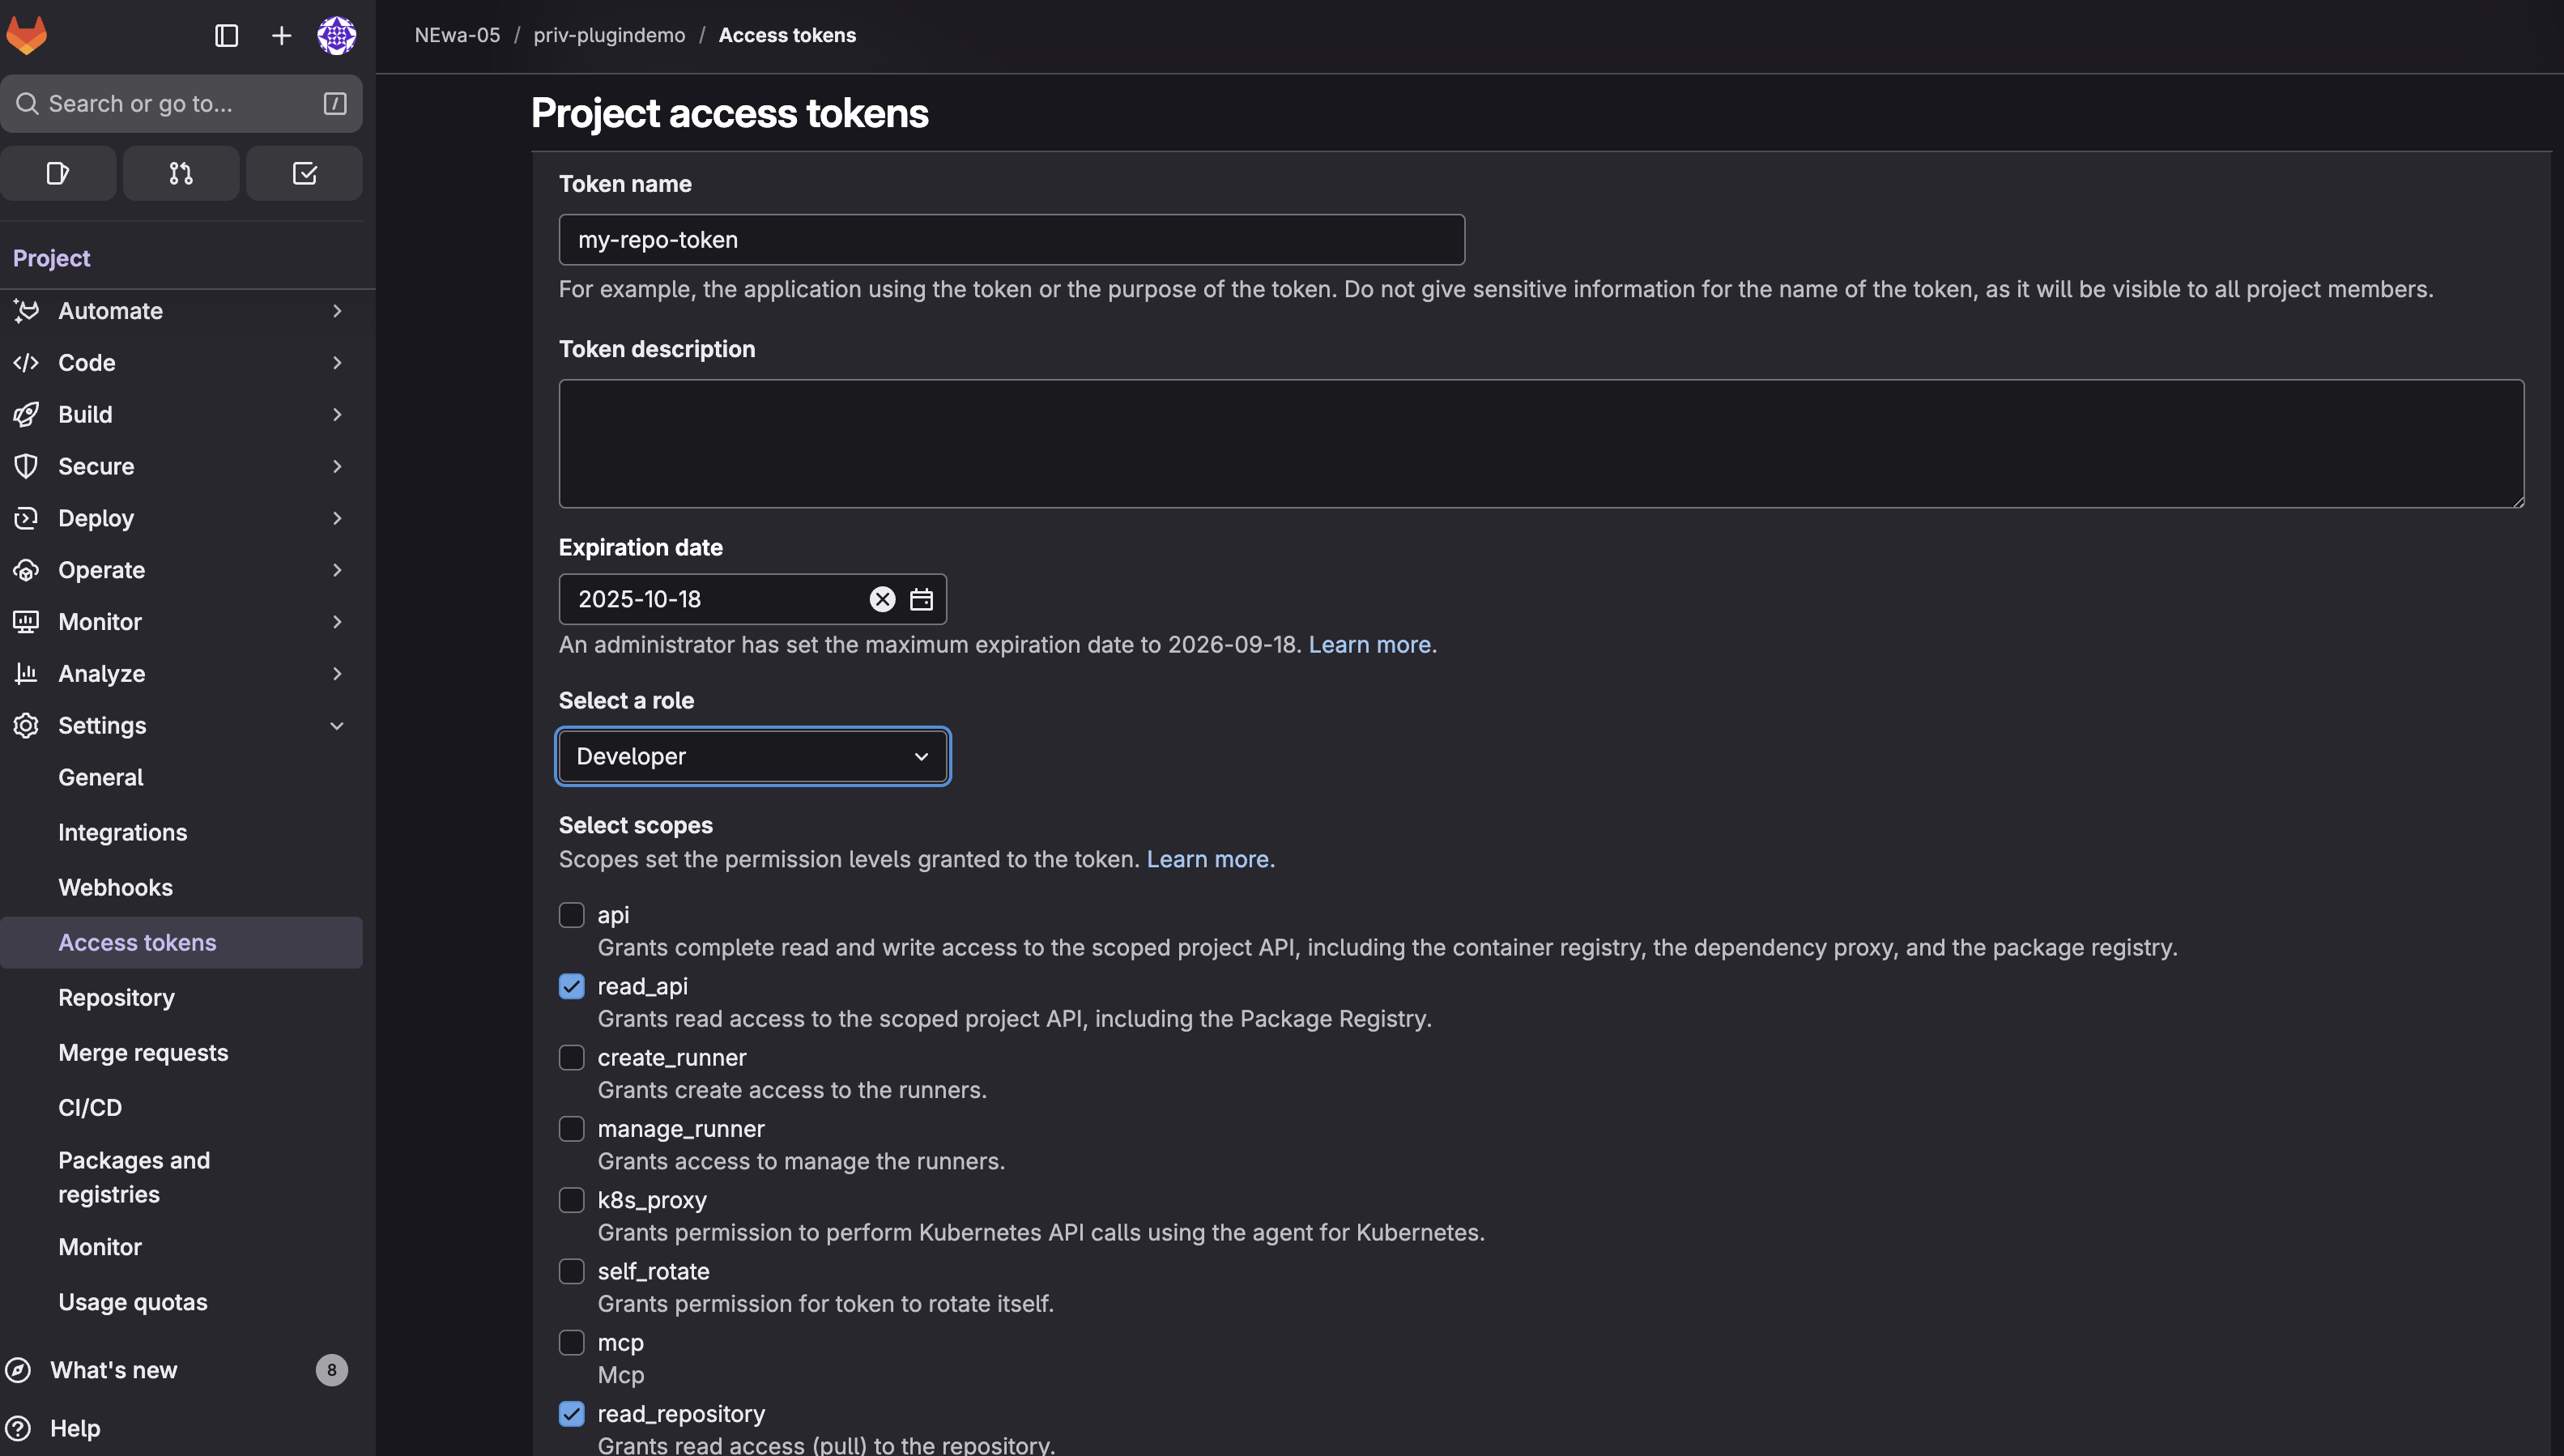Click Learn more link for expiration date
This screenshot has height=1456, width=2564.
[1369, 645]
